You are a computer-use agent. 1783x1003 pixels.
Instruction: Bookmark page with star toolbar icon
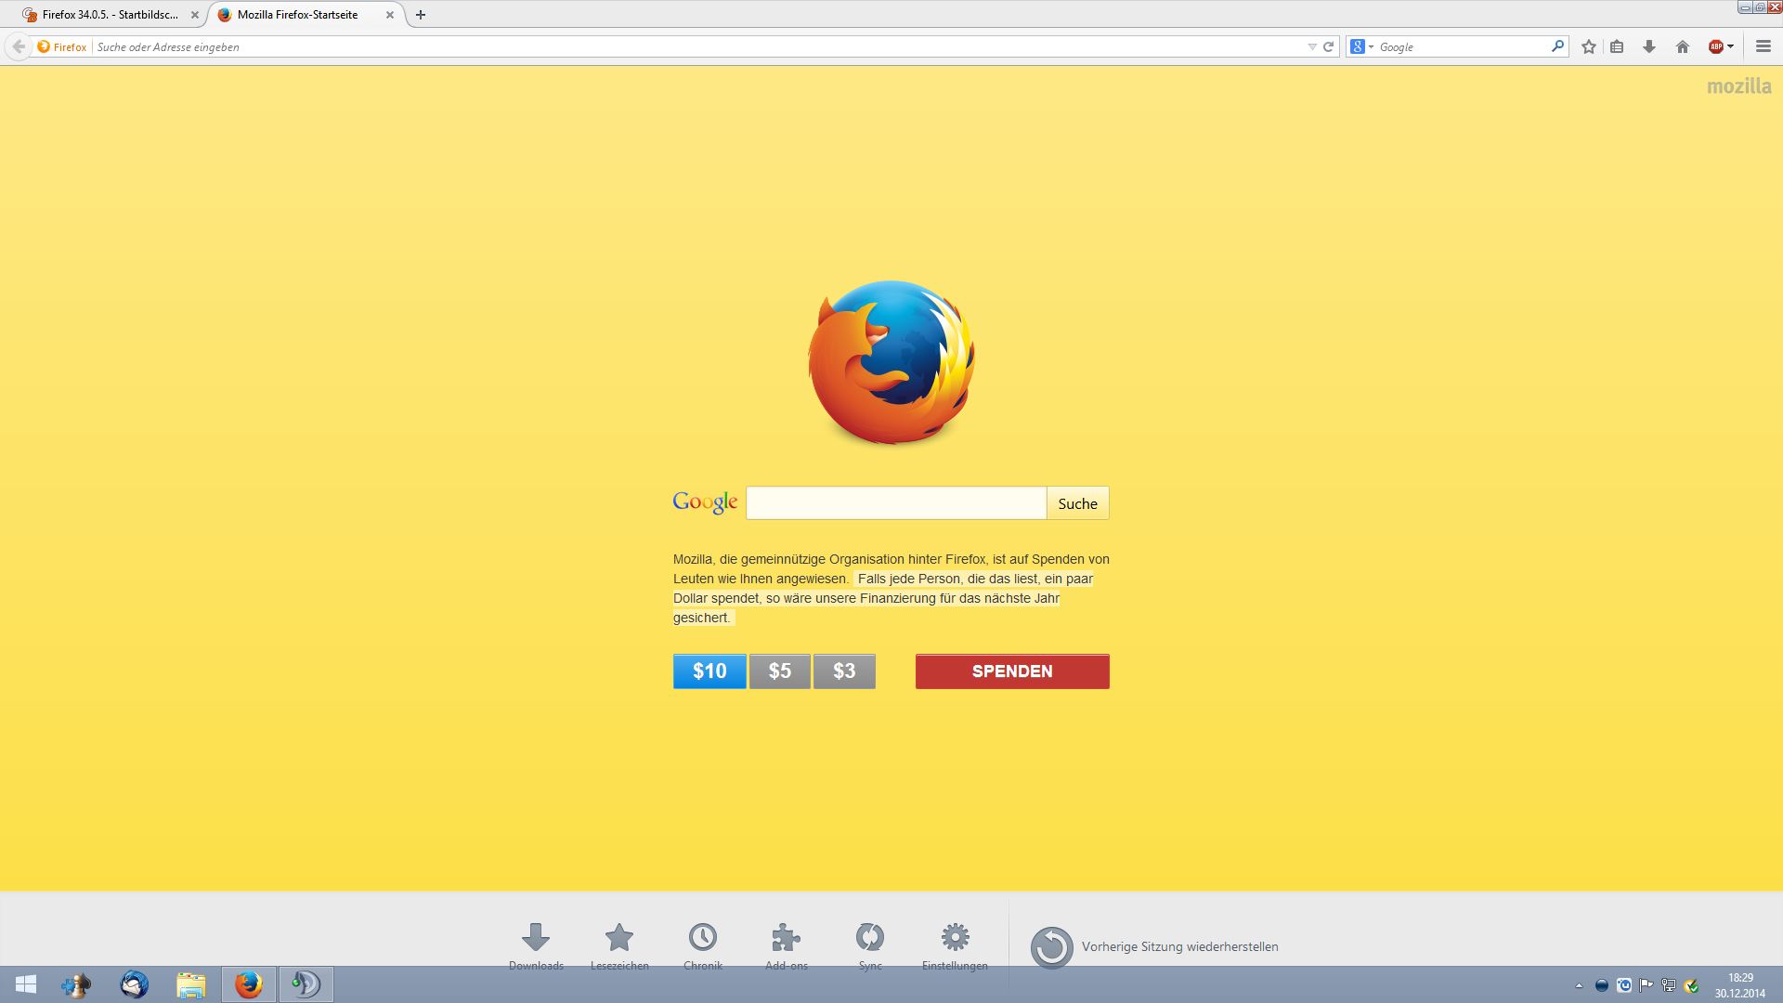coord(1589,46)
